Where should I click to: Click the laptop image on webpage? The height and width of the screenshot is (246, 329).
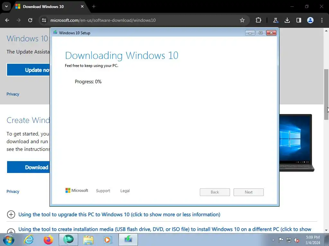pos(297,143)
